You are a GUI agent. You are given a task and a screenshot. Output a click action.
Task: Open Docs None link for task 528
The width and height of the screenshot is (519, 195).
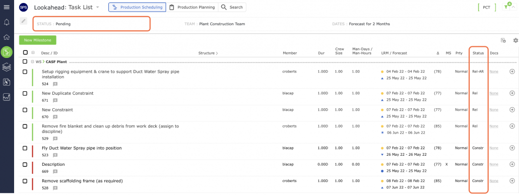point(493,181)
